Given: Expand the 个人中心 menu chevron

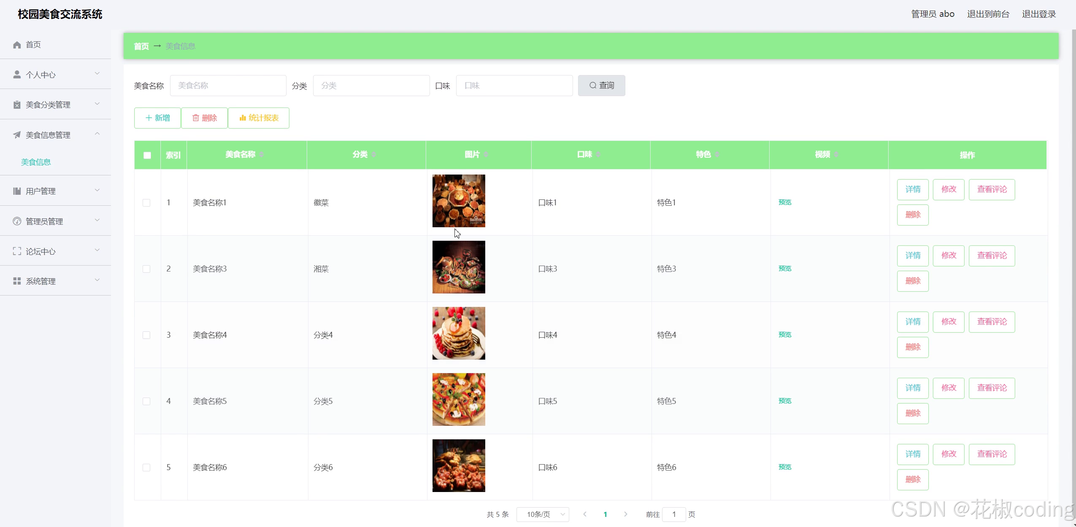Looking at the screenshot, I should (x=97, y=74).
